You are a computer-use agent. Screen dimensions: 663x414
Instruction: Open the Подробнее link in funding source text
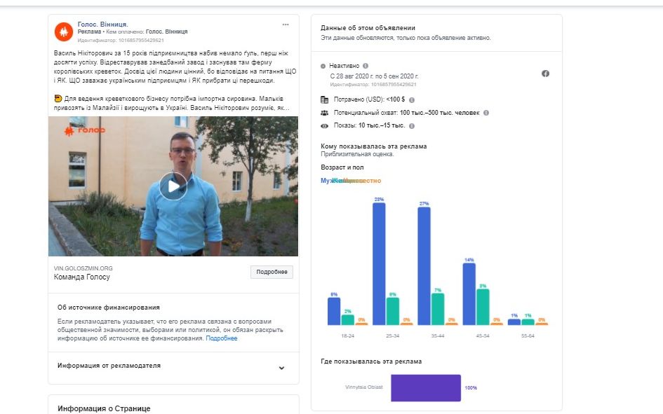[x=222, y=338]
